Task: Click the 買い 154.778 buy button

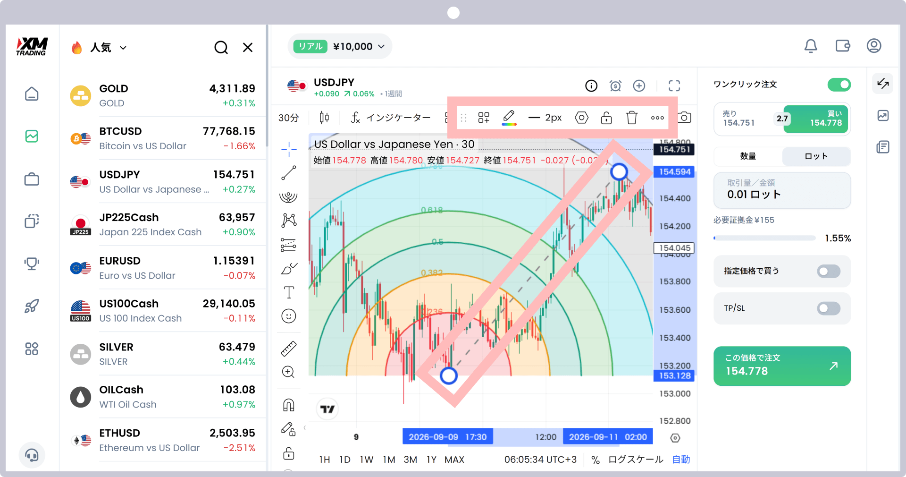Action: coord(817,119)
